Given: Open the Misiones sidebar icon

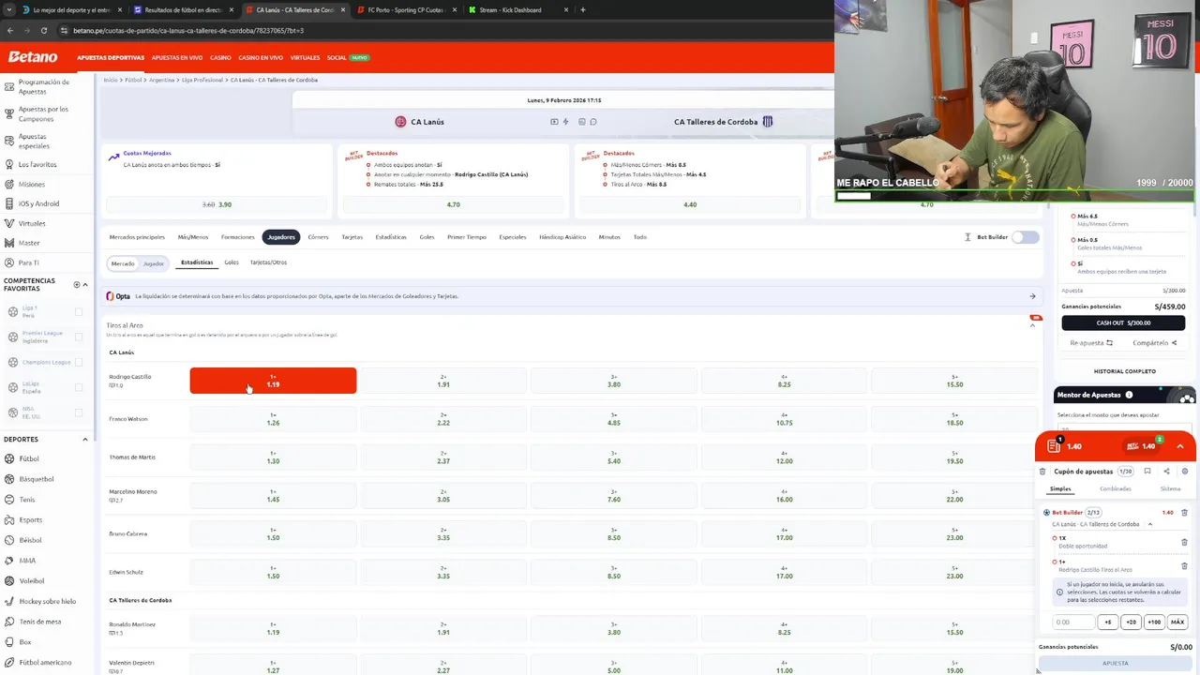Looking at the screenshot, I should 9,184.
